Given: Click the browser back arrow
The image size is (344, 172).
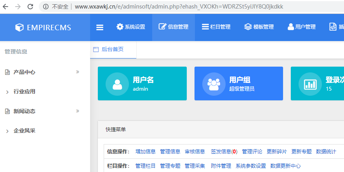Looking at the screenshot, I should coord(7,7).
